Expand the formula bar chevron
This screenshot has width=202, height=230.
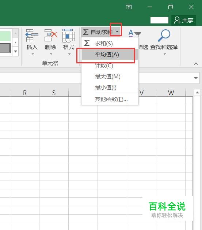pyautogui.click(x=196, y=78)
